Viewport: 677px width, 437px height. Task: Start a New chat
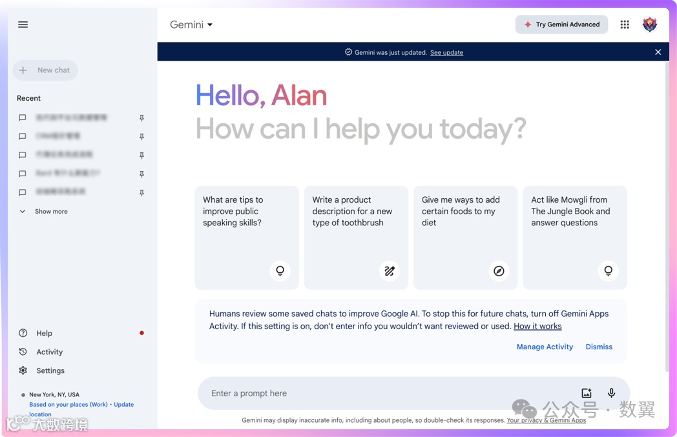45,70
